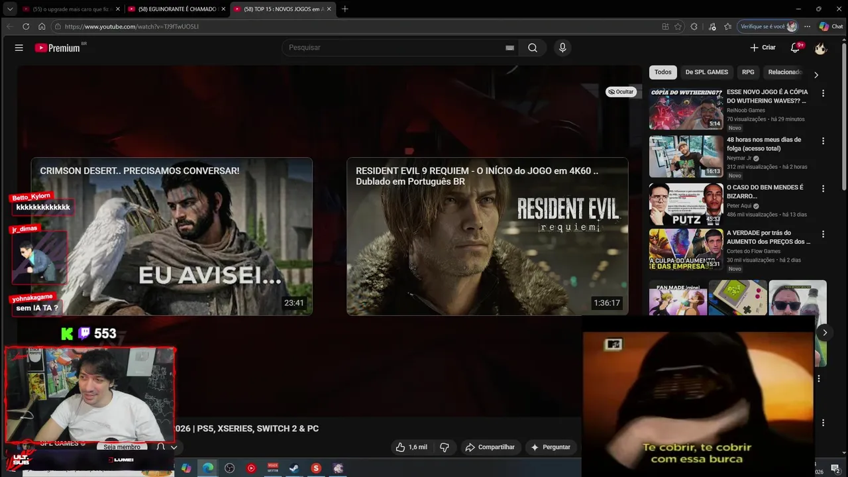The height and width of the screenshot is (477, 848).
Task: Open the on-screen keyboard in search box
Action: click(x=509, y=48)
